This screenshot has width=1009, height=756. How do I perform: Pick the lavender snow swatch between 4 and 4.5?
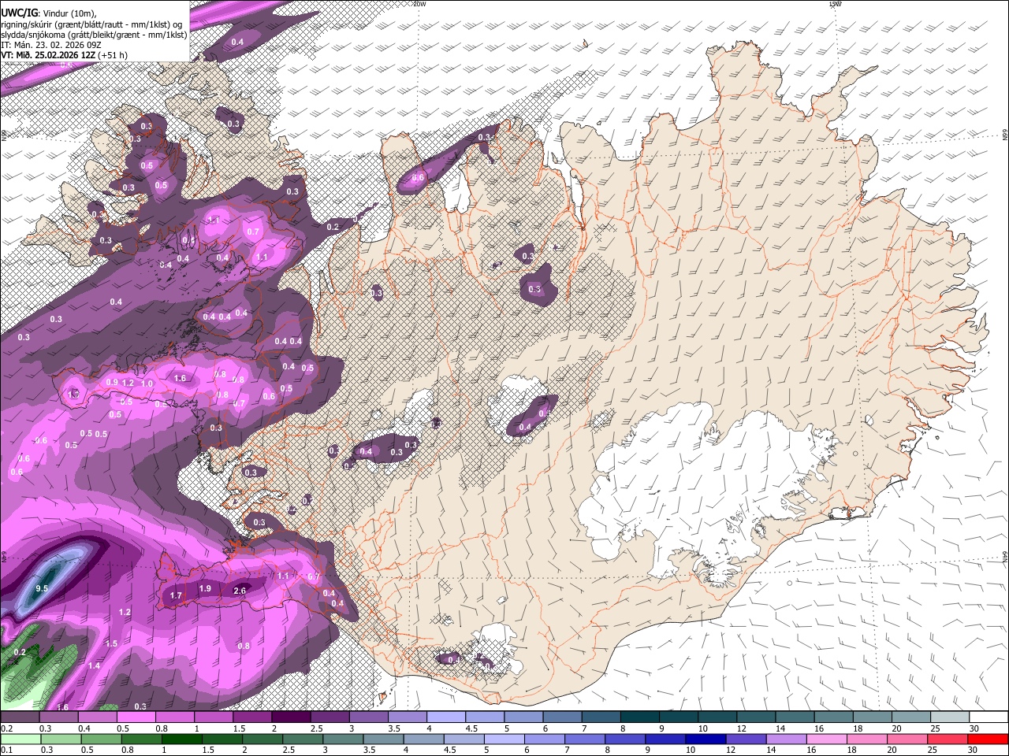pos(445,717)
